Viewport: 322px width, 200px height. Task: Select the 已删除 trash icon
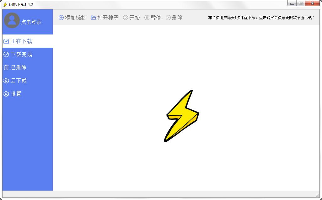coord(6,67)
